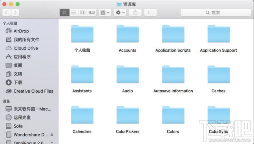Select the 未来软件园 – Mac device
Image resolution: width=254 pixels, height=144 pixels.
pos(28,109)
